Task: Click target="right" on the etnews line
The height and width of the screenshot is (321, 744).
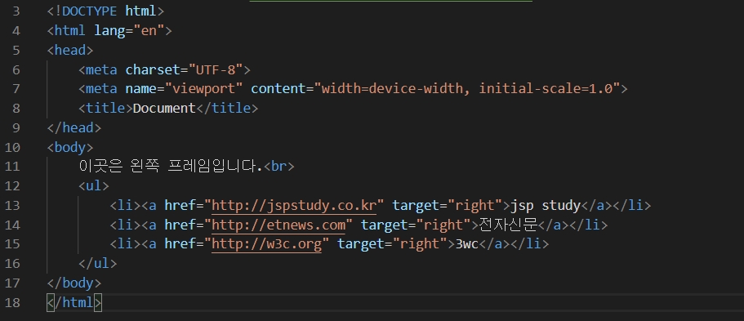Action: 417,225
